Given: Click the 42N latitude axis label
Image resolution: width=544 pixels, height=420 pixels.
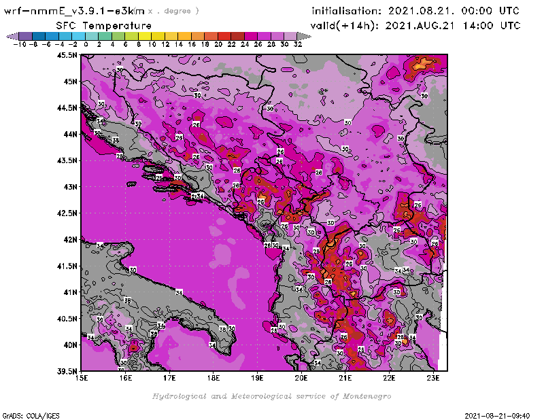Looking at the screenshot, I should 70,239.
